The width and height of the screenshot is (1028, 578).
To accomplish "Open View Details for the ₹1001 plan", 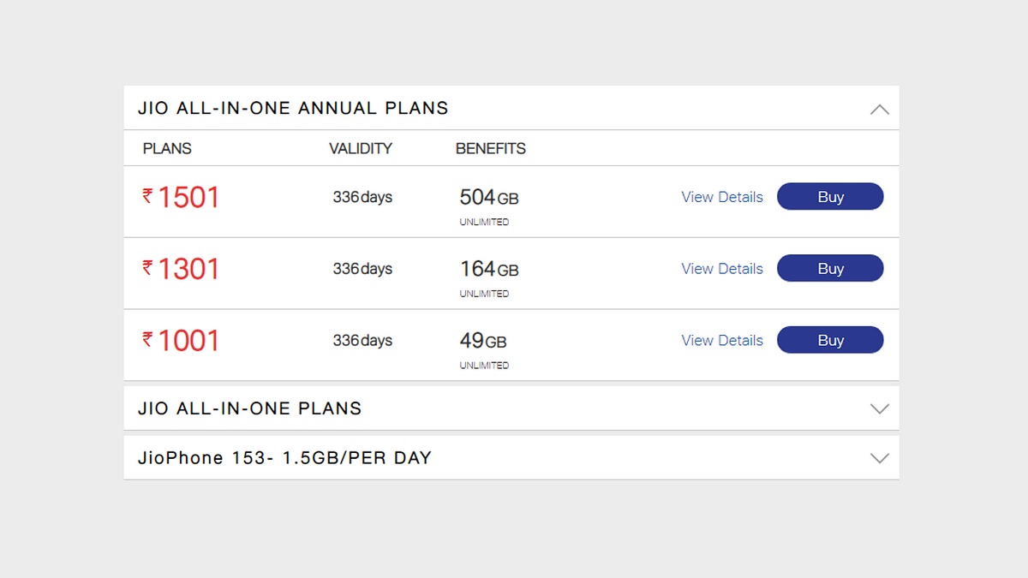I will click(x=722, y=340).
